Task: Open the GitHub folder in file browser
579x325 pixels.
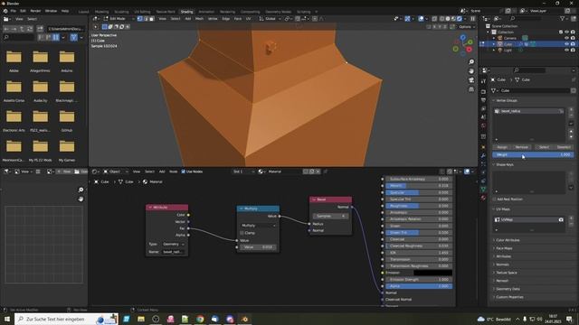Action: coord(67,120)
